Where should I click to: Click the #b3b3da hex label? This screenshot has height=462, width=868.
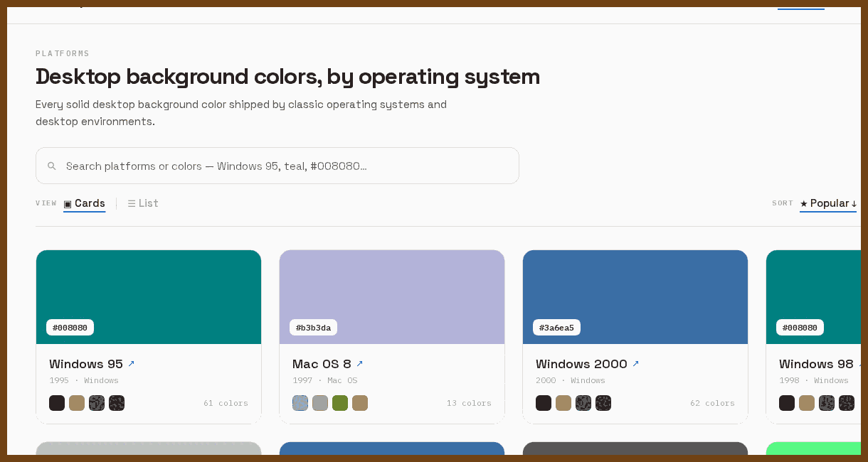[314, 328]
